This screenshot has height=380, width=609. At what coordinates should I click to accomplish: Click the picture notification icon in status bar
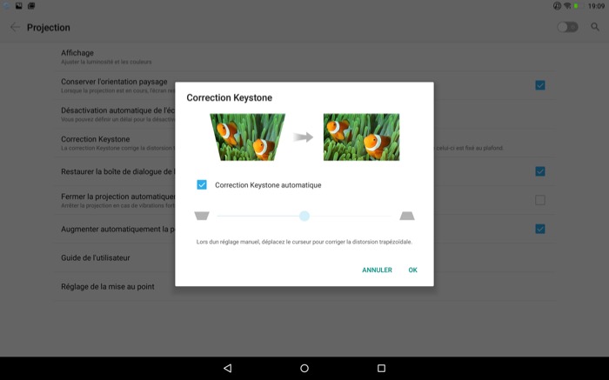coord(18,6)
